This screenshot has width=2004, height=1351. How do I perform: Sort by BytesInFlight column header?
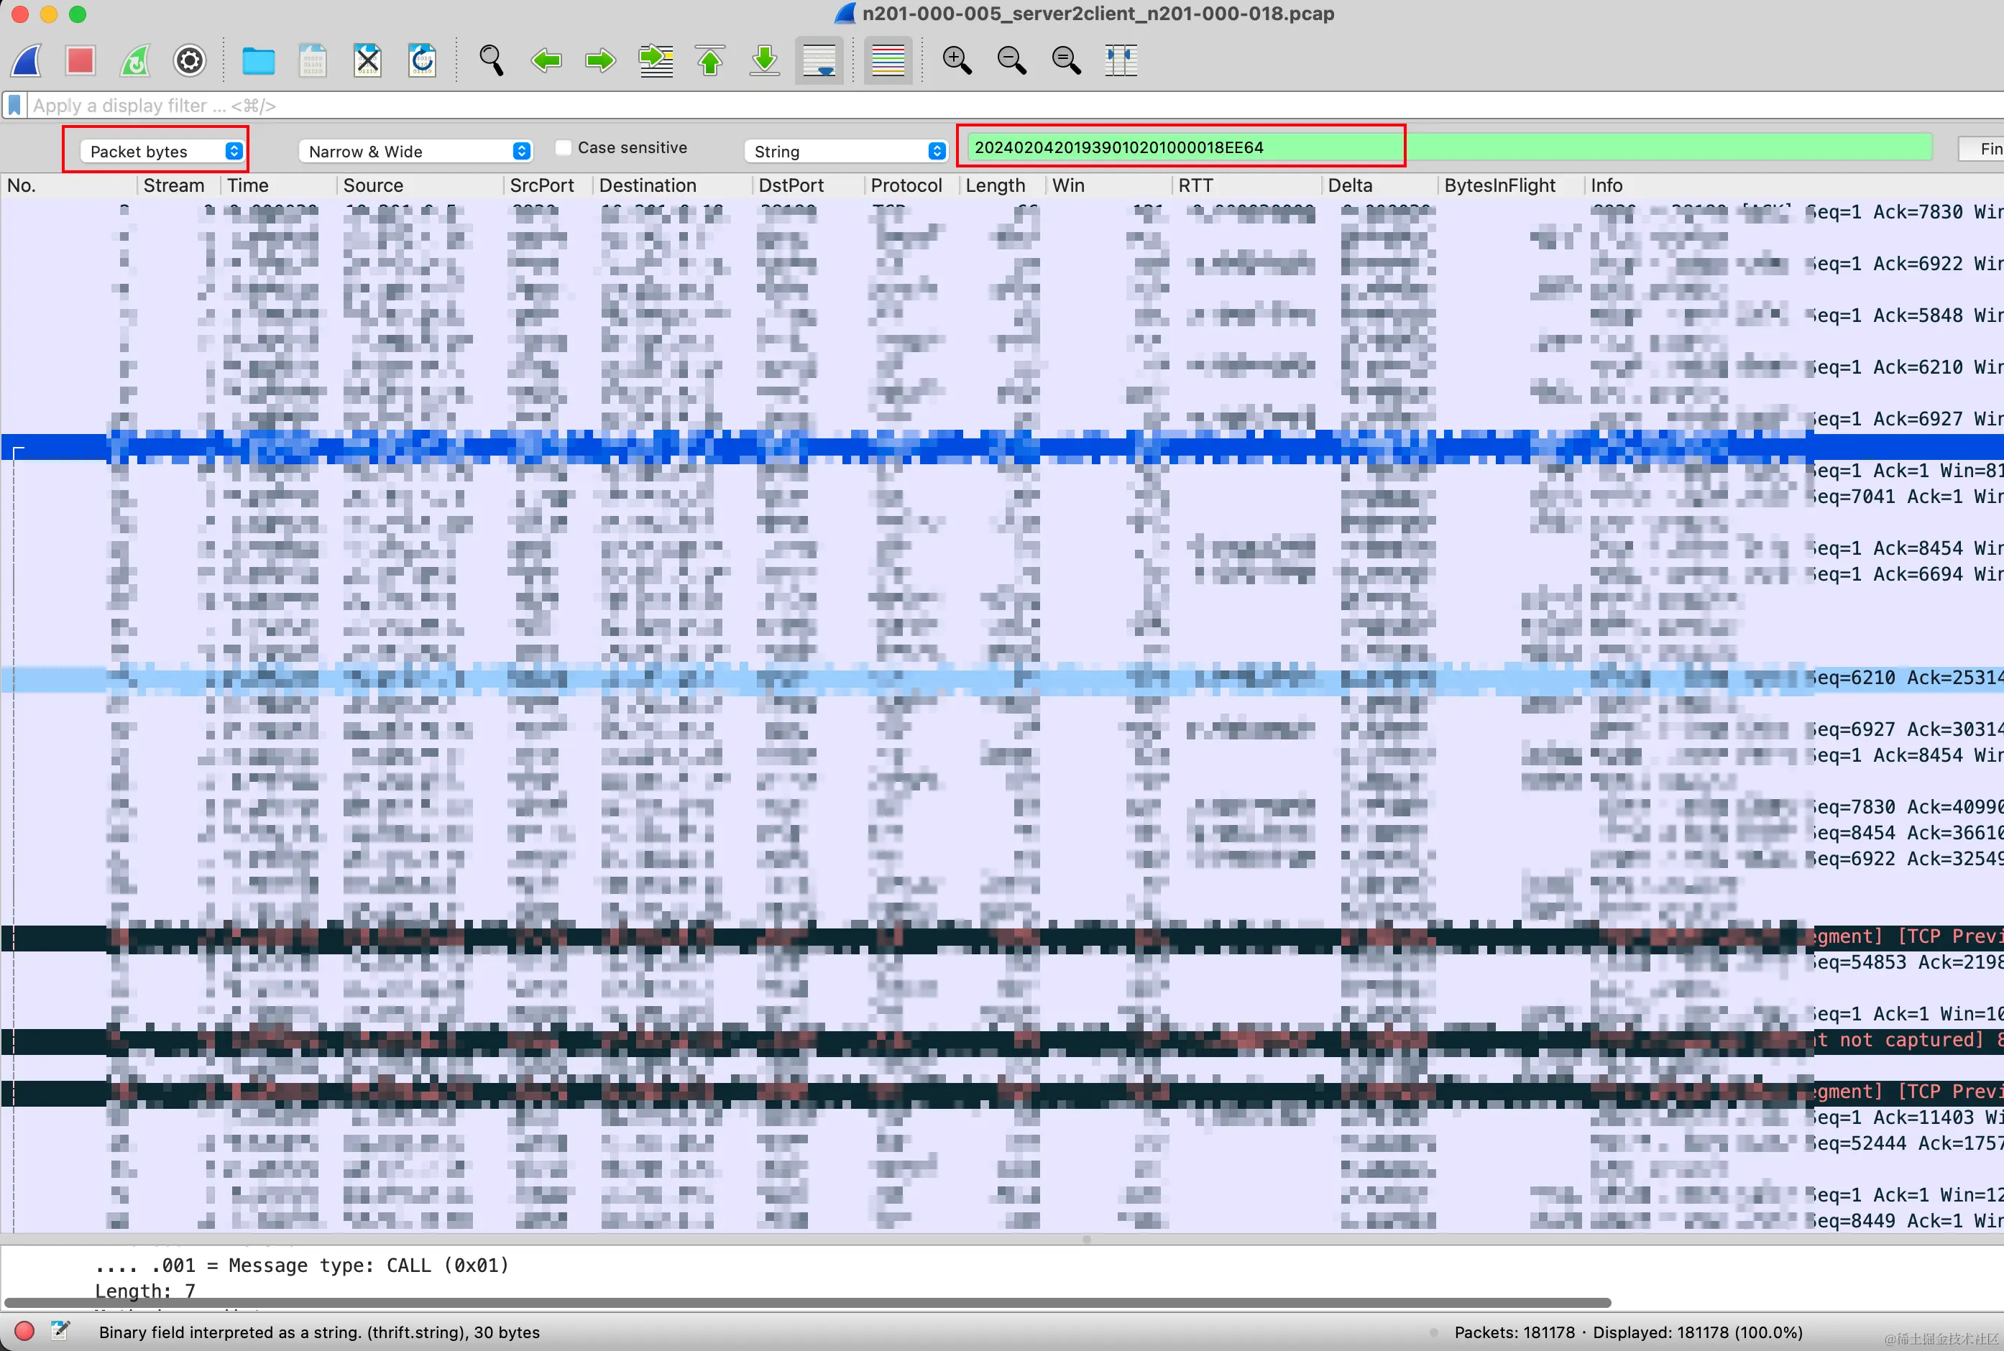click(x=1511, y=185)
